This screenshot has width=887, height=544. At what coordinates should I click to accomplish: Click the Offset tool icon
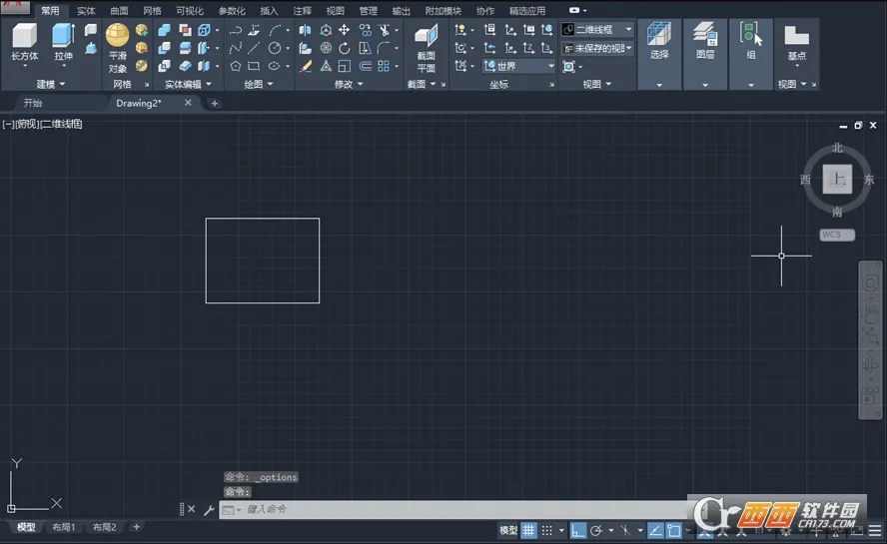click(x=366, y=66)
